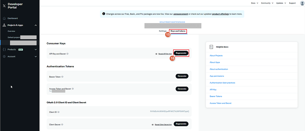
Task: Click the Helpful docs document icon
Action: (x=211, y=47)
